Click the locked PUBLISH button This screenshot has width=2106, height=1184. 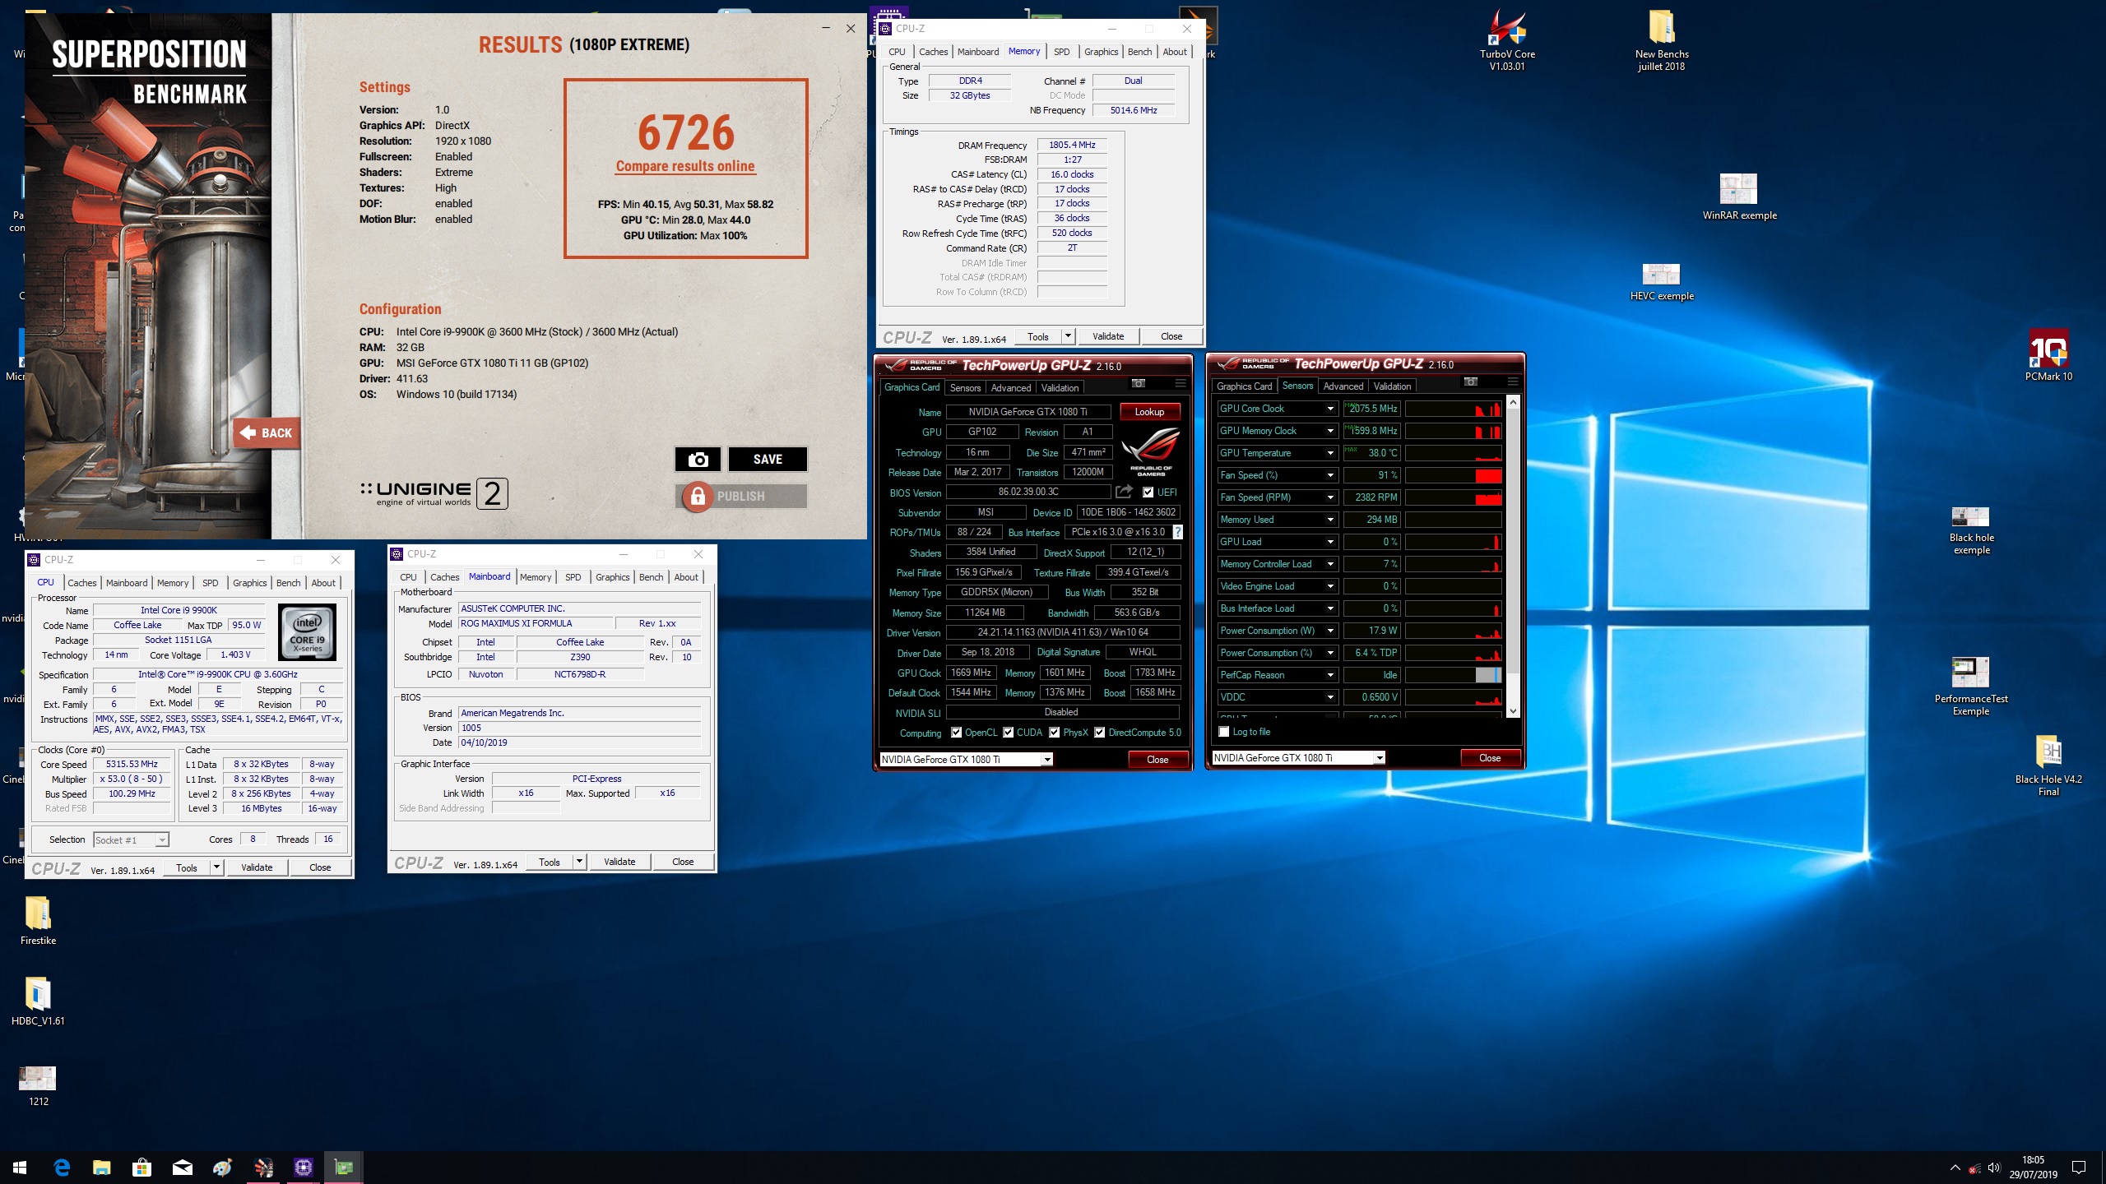point(741,496)
